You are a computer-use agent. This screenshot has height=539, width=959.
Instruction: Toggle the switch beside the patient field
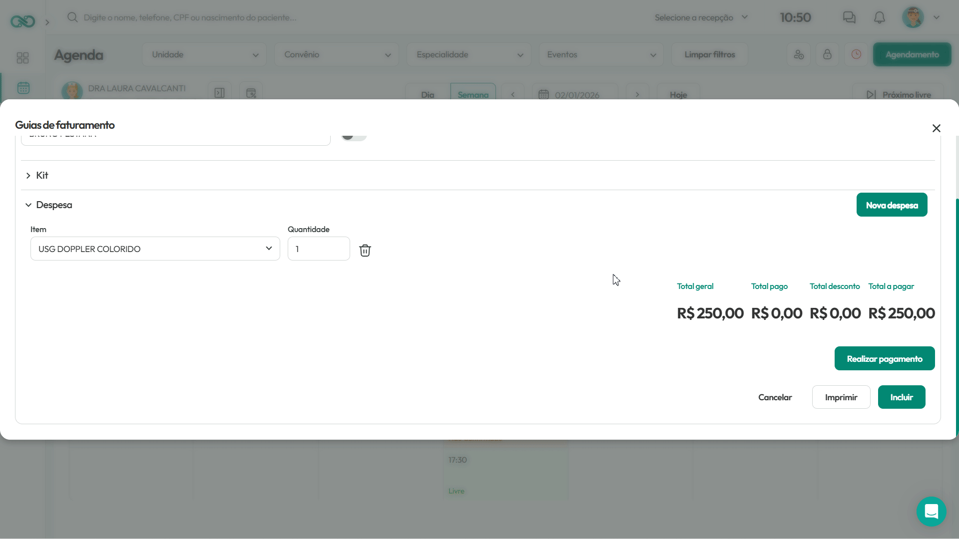pos(354,135)
